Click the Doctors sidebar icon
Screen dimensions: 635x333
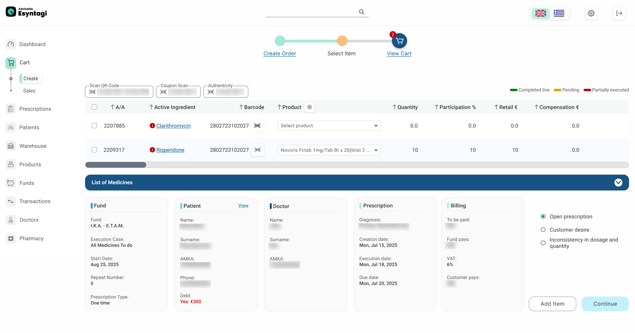11,220
